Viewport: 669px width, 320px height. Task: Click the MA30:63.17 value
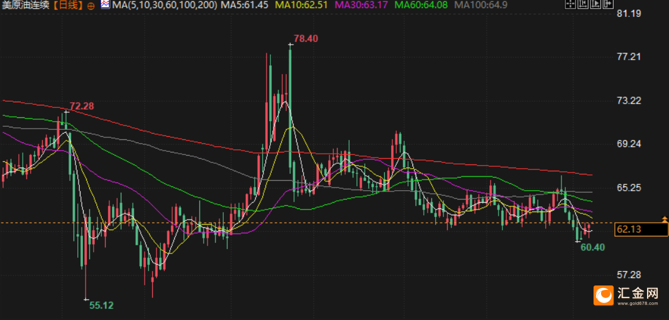363,6
